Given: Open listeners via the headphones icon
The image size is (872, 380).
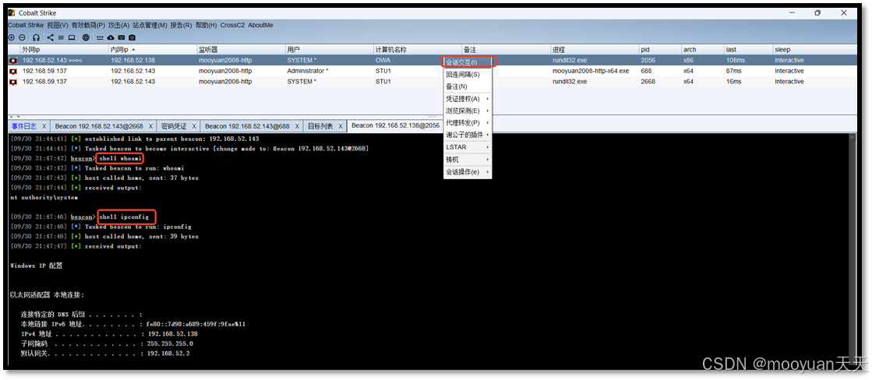Looking at the screenshot, I should pyautogui.click(x=36, y=37).
